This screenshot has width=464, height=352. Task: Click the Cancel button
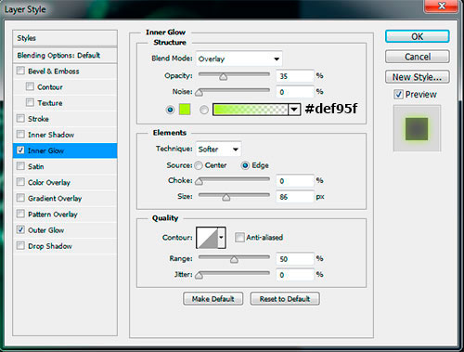tap(417, 57)
